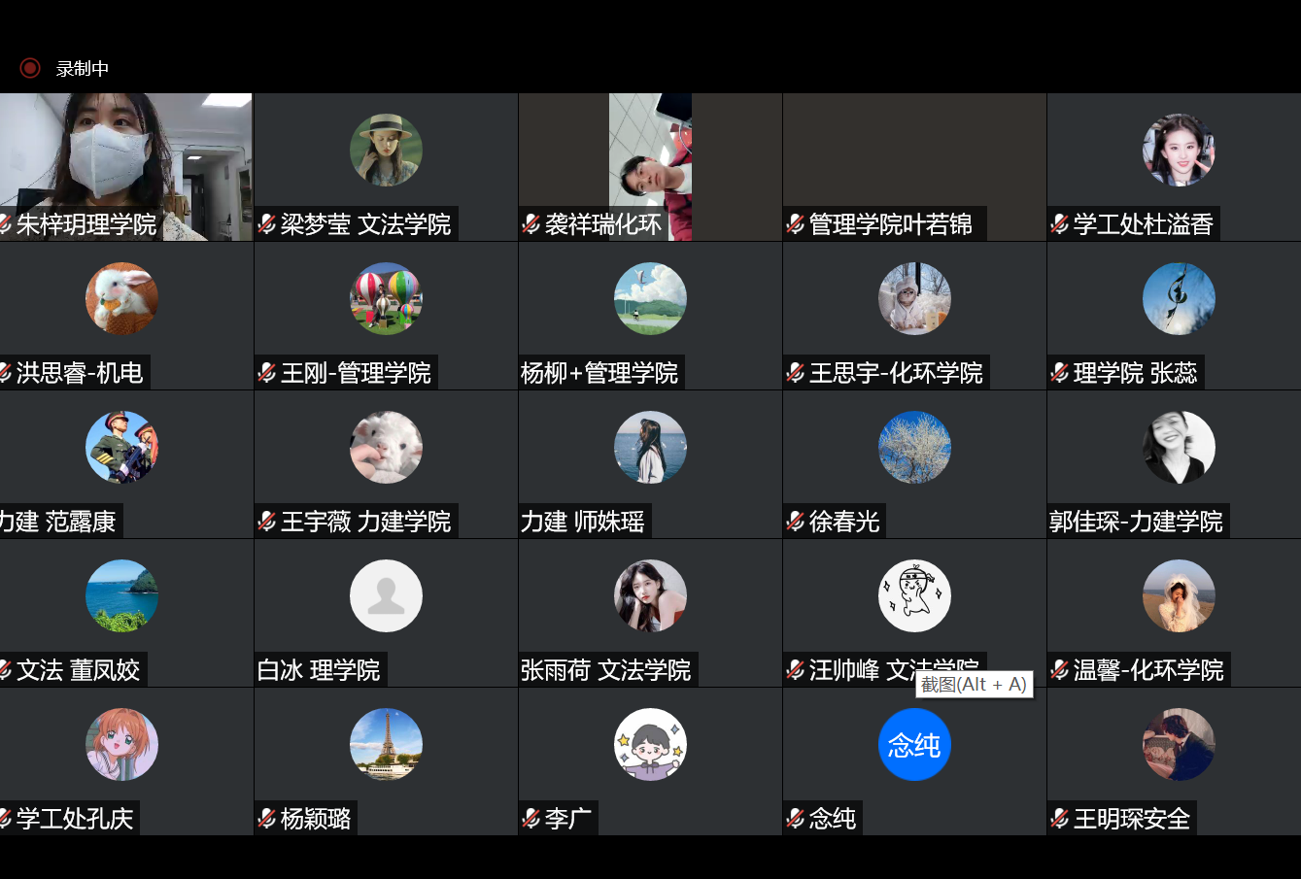
Task: Select Eiffel Tower avatar of 杨颖璐
Action: tap(386, 745)
